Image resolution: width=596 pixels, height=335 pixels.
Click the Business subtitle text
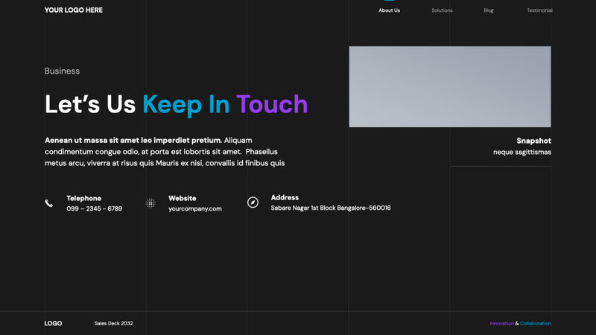(x=62, y=71)
